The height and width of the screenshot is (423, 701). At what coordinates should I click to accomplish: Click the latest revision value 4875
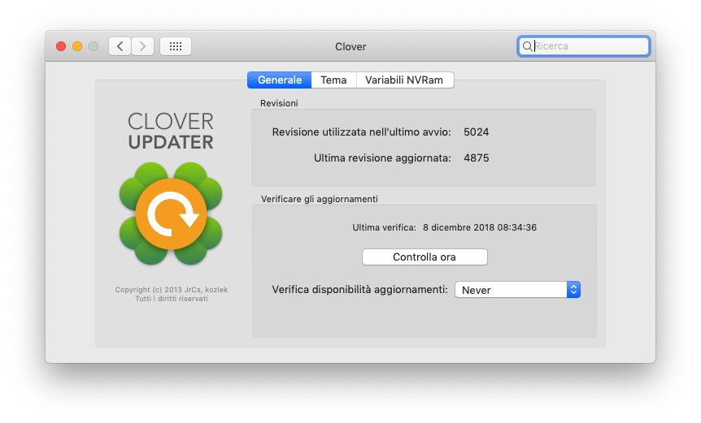(476, 158)
